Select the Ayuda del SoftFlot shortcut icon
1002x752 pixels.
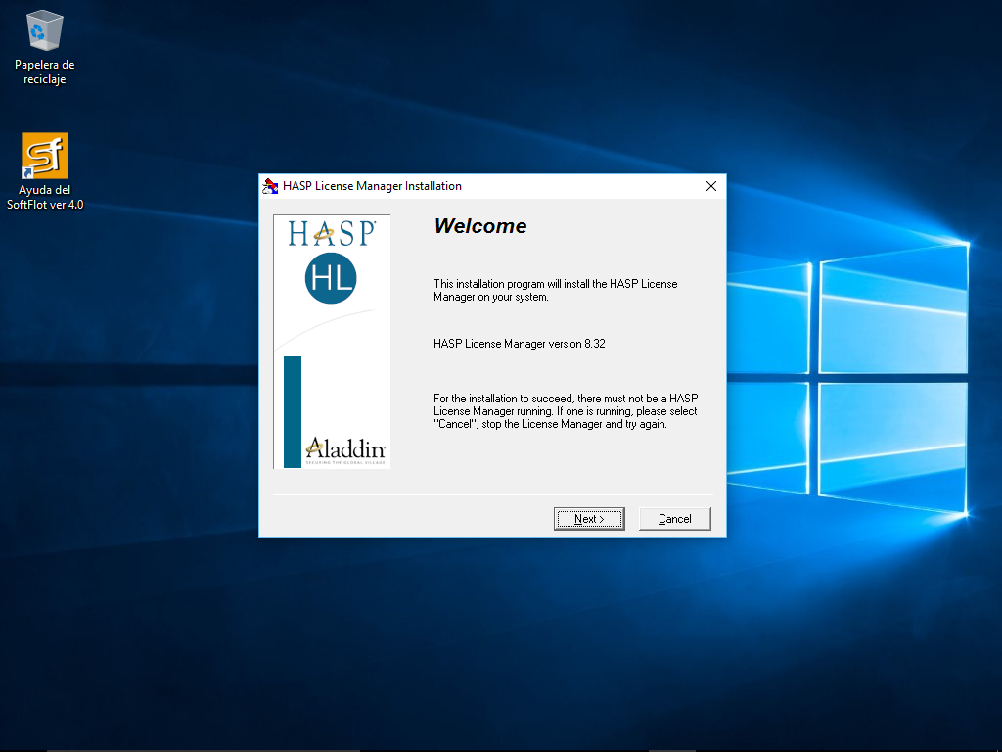tap(45, 156)
